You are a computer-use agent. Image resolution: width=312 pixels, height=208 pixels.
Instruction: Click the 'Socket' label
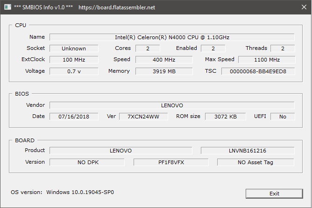coord(36,48)
